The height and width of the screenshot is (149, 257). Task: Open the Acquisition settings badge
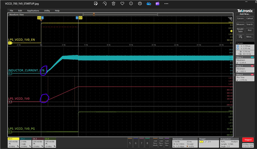(x=229, y=143)
